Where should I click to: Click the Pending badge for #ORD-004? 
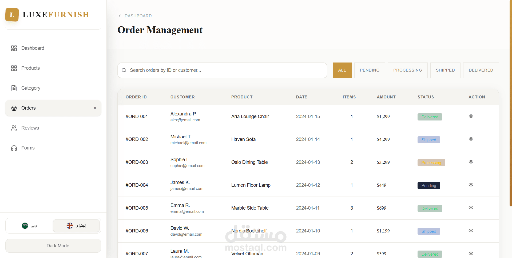click(x=429, y=185)
